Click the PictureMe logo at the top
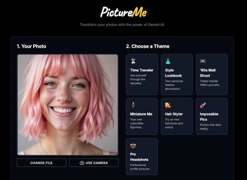 click(x=123, y=12)
